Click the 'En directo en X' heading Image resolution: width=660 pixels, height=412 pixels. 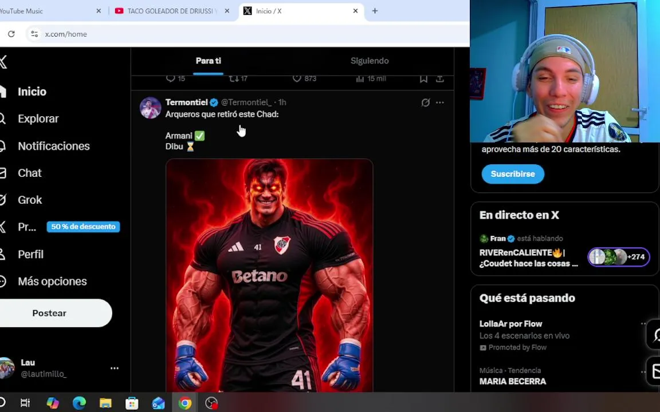pos(519,215)
